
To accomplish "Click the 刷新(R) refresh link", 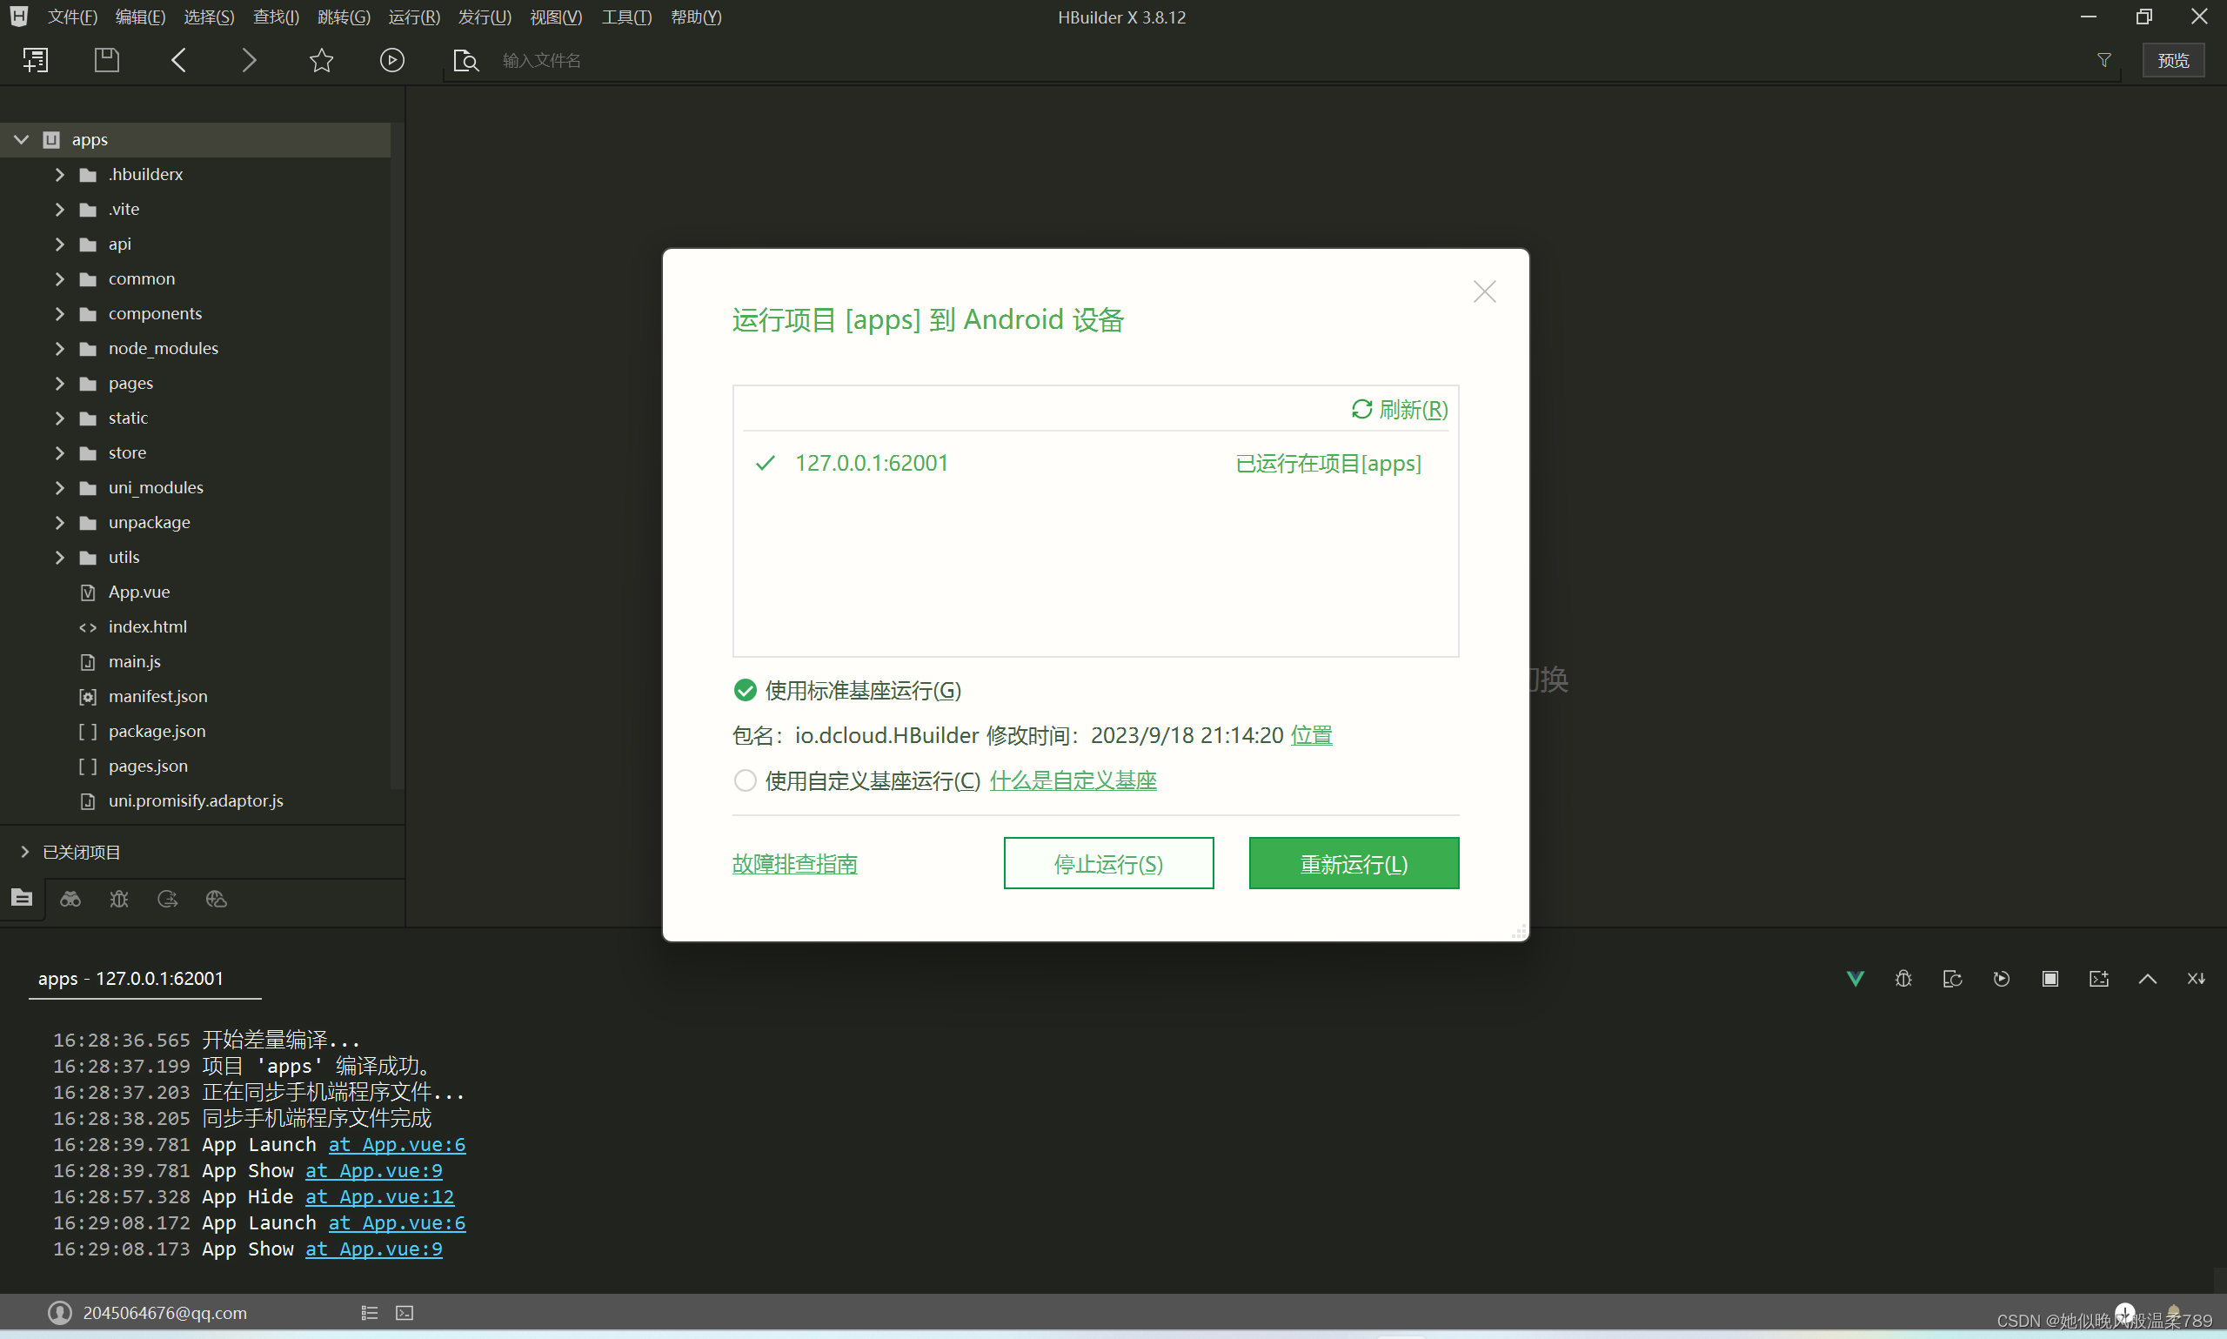I will tap(1399, 410).
